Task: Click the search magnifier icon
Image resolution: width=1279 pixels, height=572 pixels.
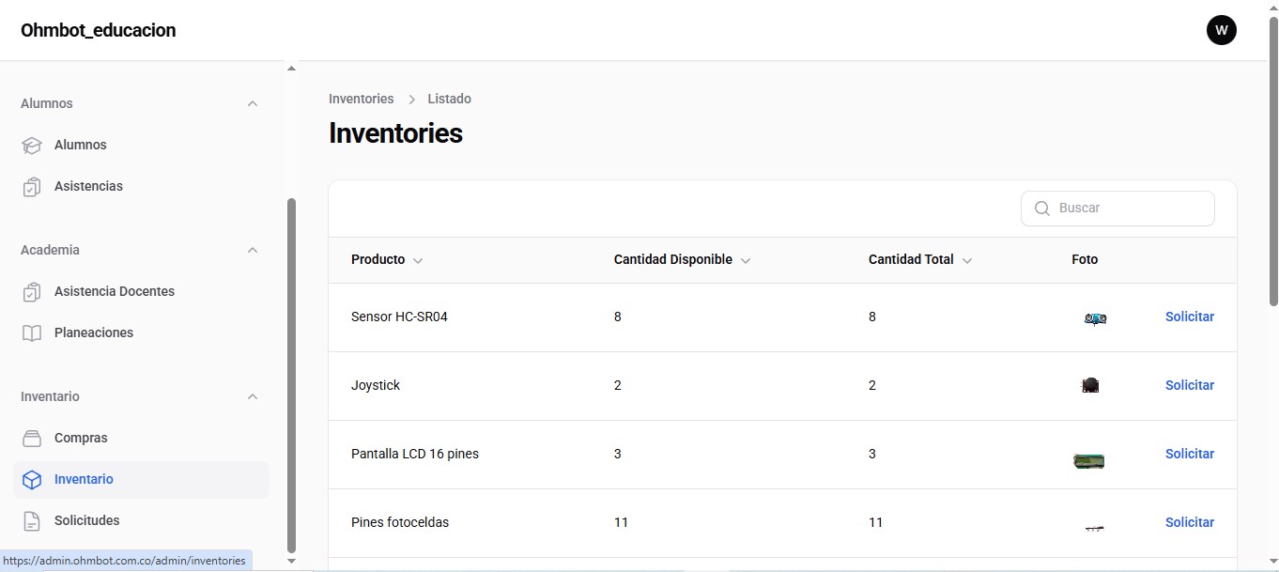Action: click(1041, 209)
